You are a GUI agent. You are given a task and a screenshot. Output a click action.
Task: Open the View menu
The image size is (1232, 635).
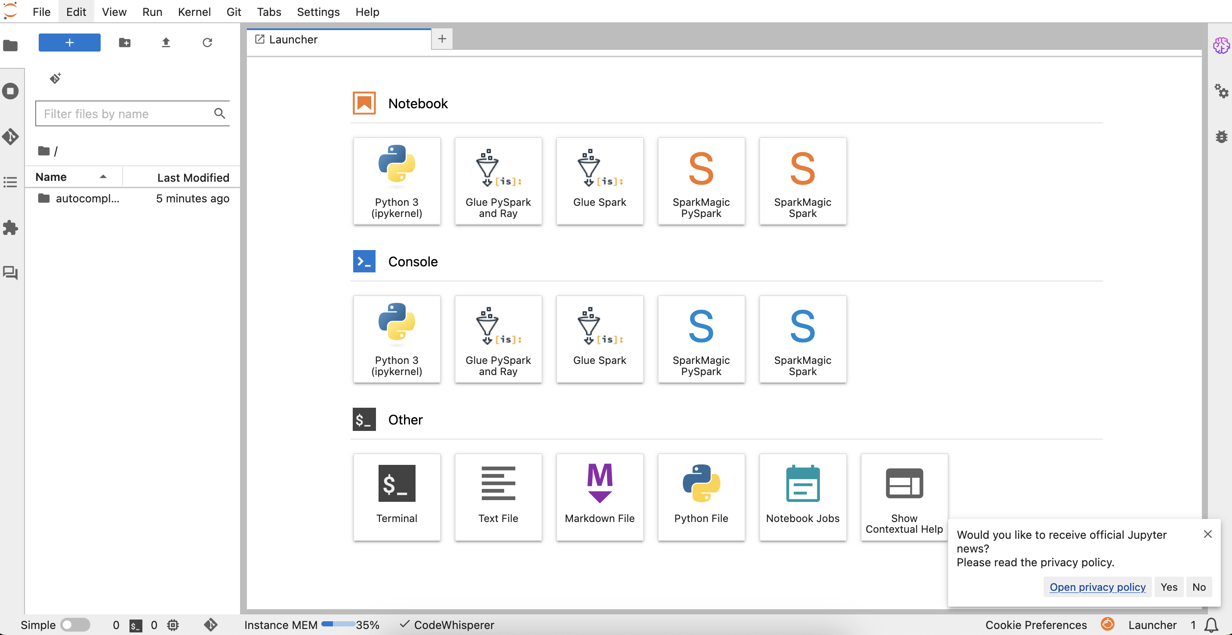click(114, 12)
